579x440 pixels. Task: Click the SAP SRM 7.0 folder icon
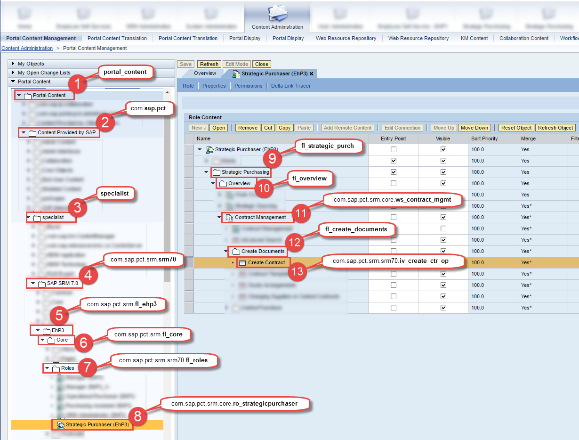click(42, 284)
